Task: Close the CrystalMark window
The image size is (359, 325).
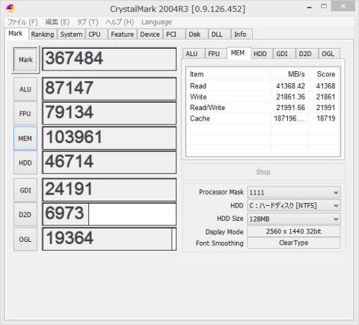Action: [343, 6]
